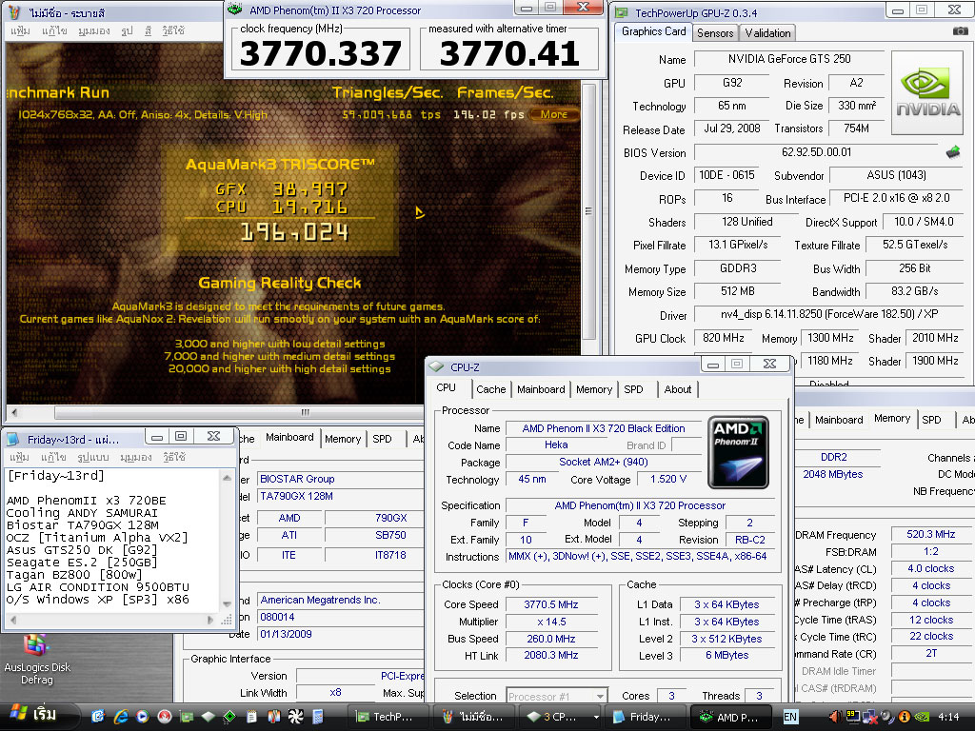Image resolution: width=975 pixels, height=731 pixels.
Task: Click Notepad vertical scroll down arrow
Action: coord(227,603)
